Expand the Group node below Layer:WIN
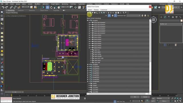 click(x=87, y=65)
